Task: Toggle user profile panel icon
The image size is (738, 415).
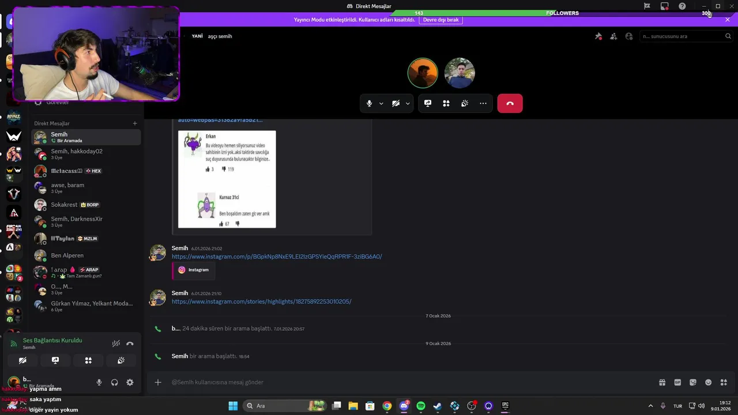Action: pyautogui.click(x=629, y=36)
